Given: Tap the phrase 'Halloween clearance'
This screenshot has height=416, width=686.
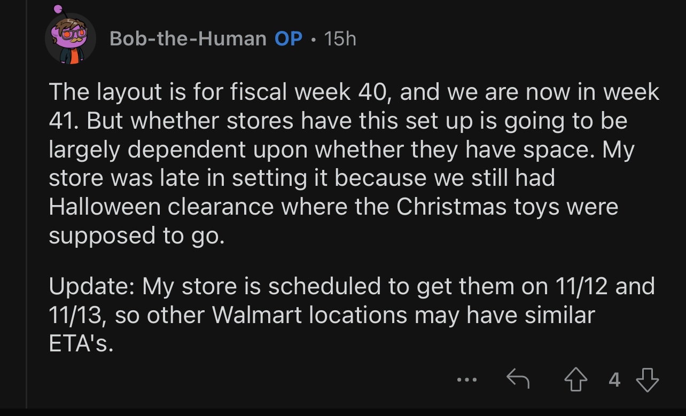Looking at the screenshot, I should point(160,207).
